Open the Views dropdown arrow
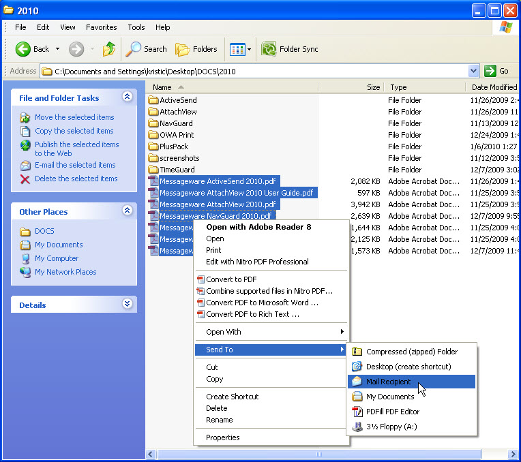This screenshot has width=521, height=462. 249,50
